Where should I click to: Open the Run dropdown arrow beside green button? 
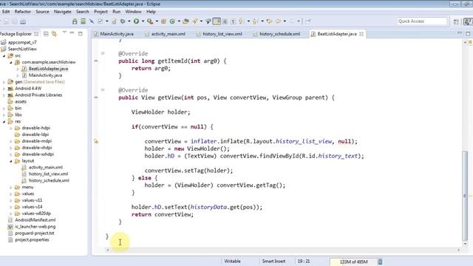click(143, 21)
